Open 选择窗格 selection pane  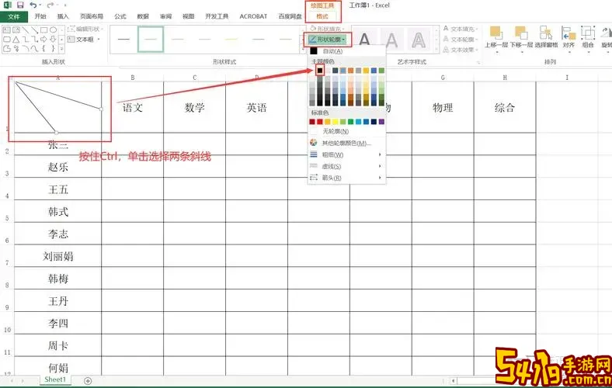coord(546,38)
